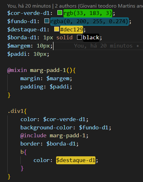Open the teal swatch beside $fundo-d1
The image size is (143, 182).
click(x=47, y=21)
